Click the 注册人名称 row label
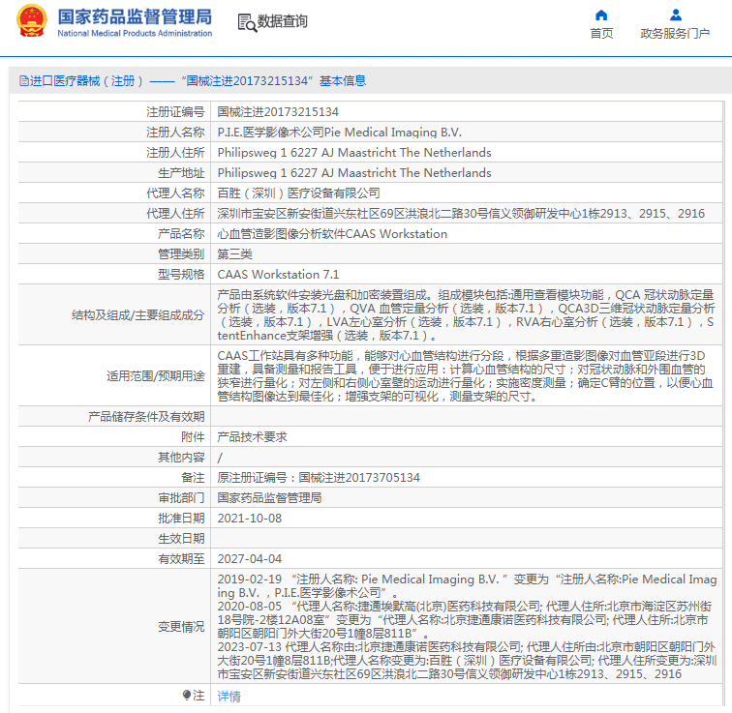 (x=175, y=133)
